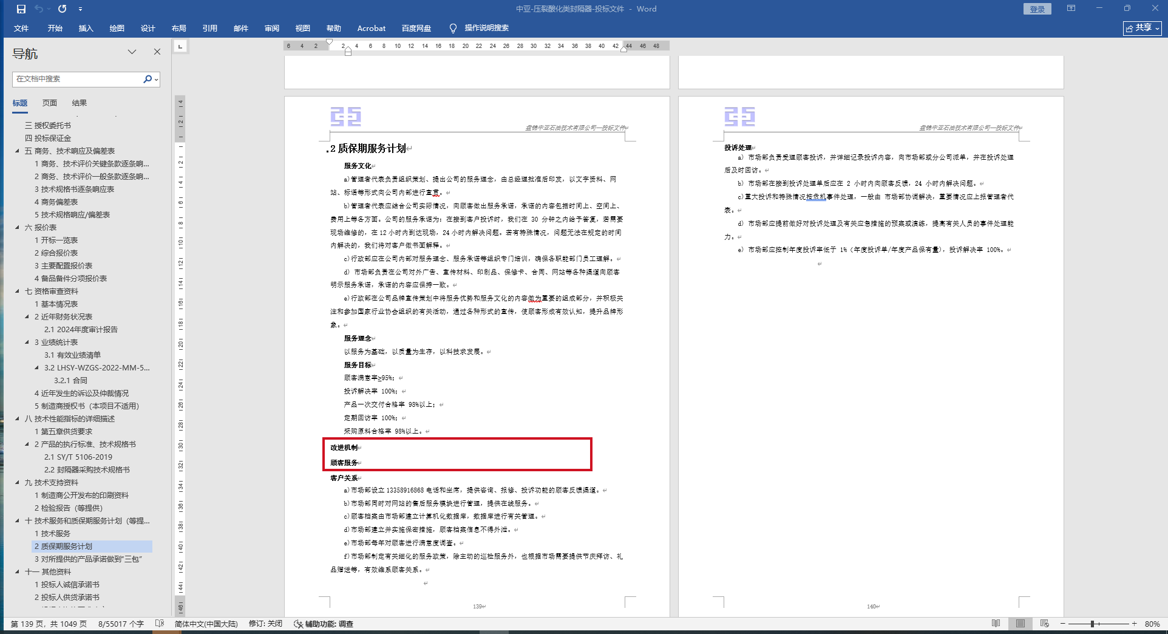1168x634 pixels.
Task: Click the navigation search magnifier icon
Action: click(148, 79)
